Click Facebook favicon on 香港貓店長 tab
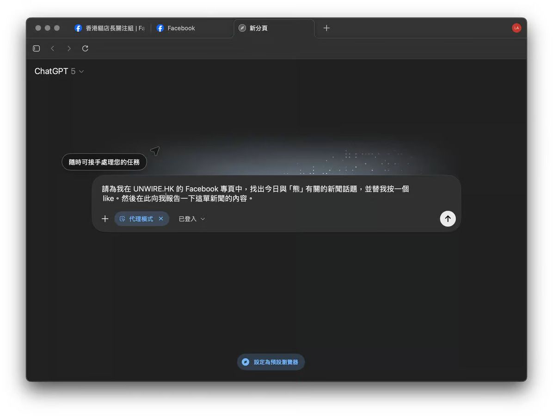This screenshot has width=553, height=416. (x=78, y=28)
